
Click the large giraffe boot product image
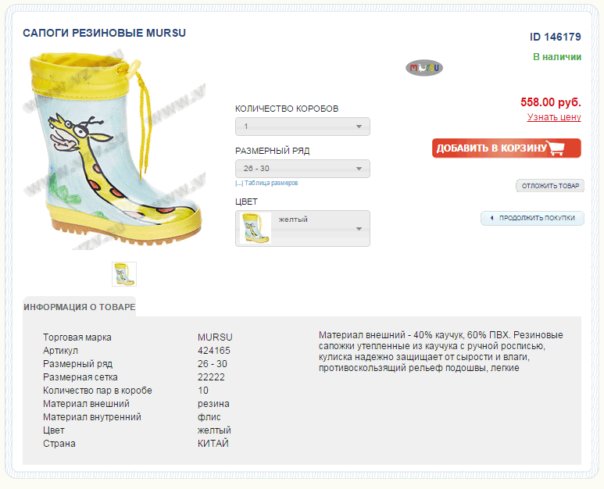(x=115, y=150)
